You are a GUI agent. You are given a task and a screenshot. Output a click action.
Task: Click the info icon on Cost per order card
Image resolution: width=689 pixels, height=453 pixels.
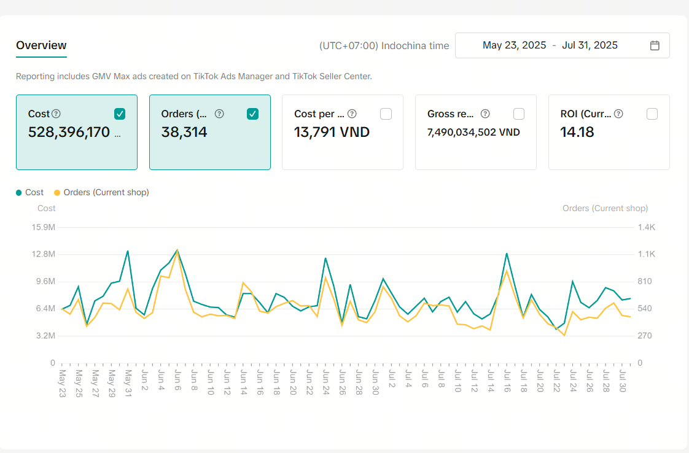pos(352,114)
